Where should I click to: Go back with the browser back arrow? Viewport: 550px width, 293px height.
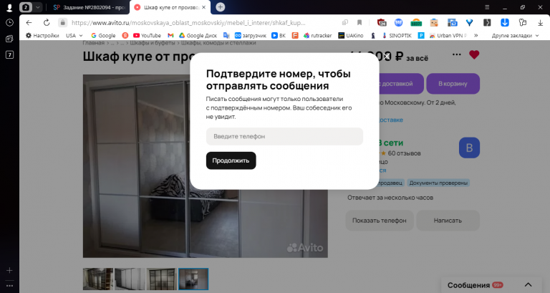click(29, 23)
